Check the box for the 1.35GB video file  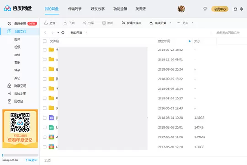[x=45, y=118]
